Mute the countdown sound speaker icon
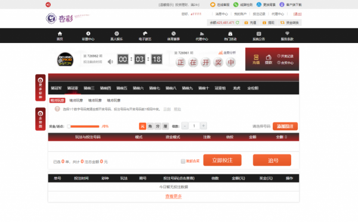 (x=110, y=61)
